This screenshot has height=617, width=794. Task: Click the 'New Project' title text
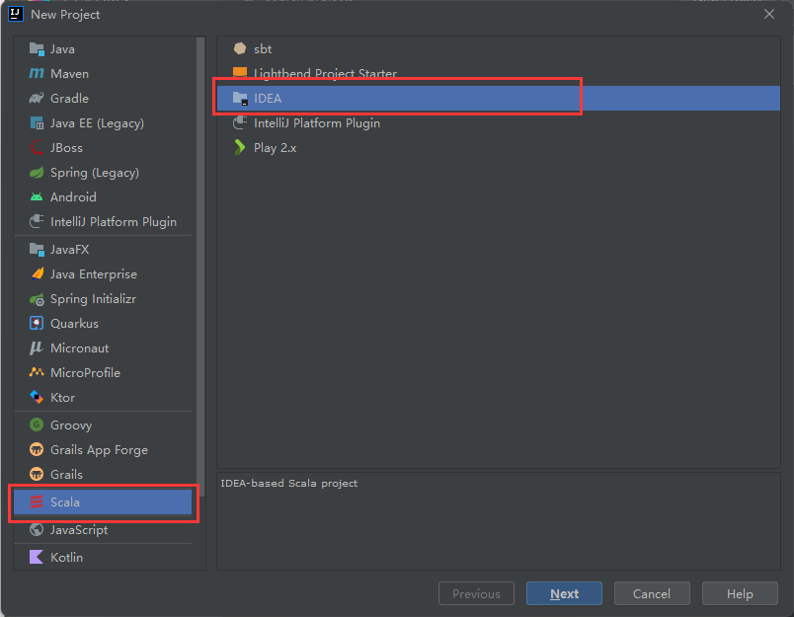point(65,15)
